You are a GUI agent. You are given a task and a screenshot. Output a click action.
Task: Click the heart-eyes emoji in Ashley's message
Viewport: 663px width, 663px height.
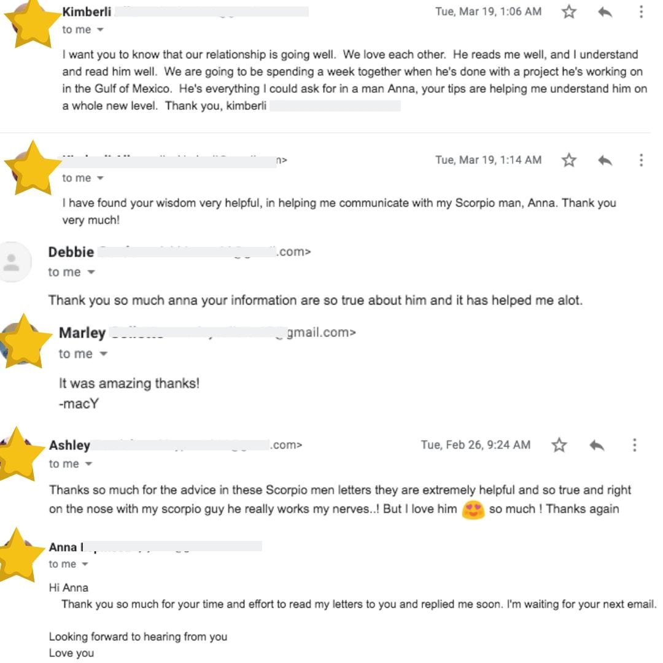tap(473, 510)
